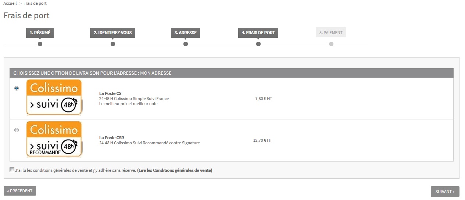Click the Précédent button
Viewport: 465px width, 200px height.
20,191
